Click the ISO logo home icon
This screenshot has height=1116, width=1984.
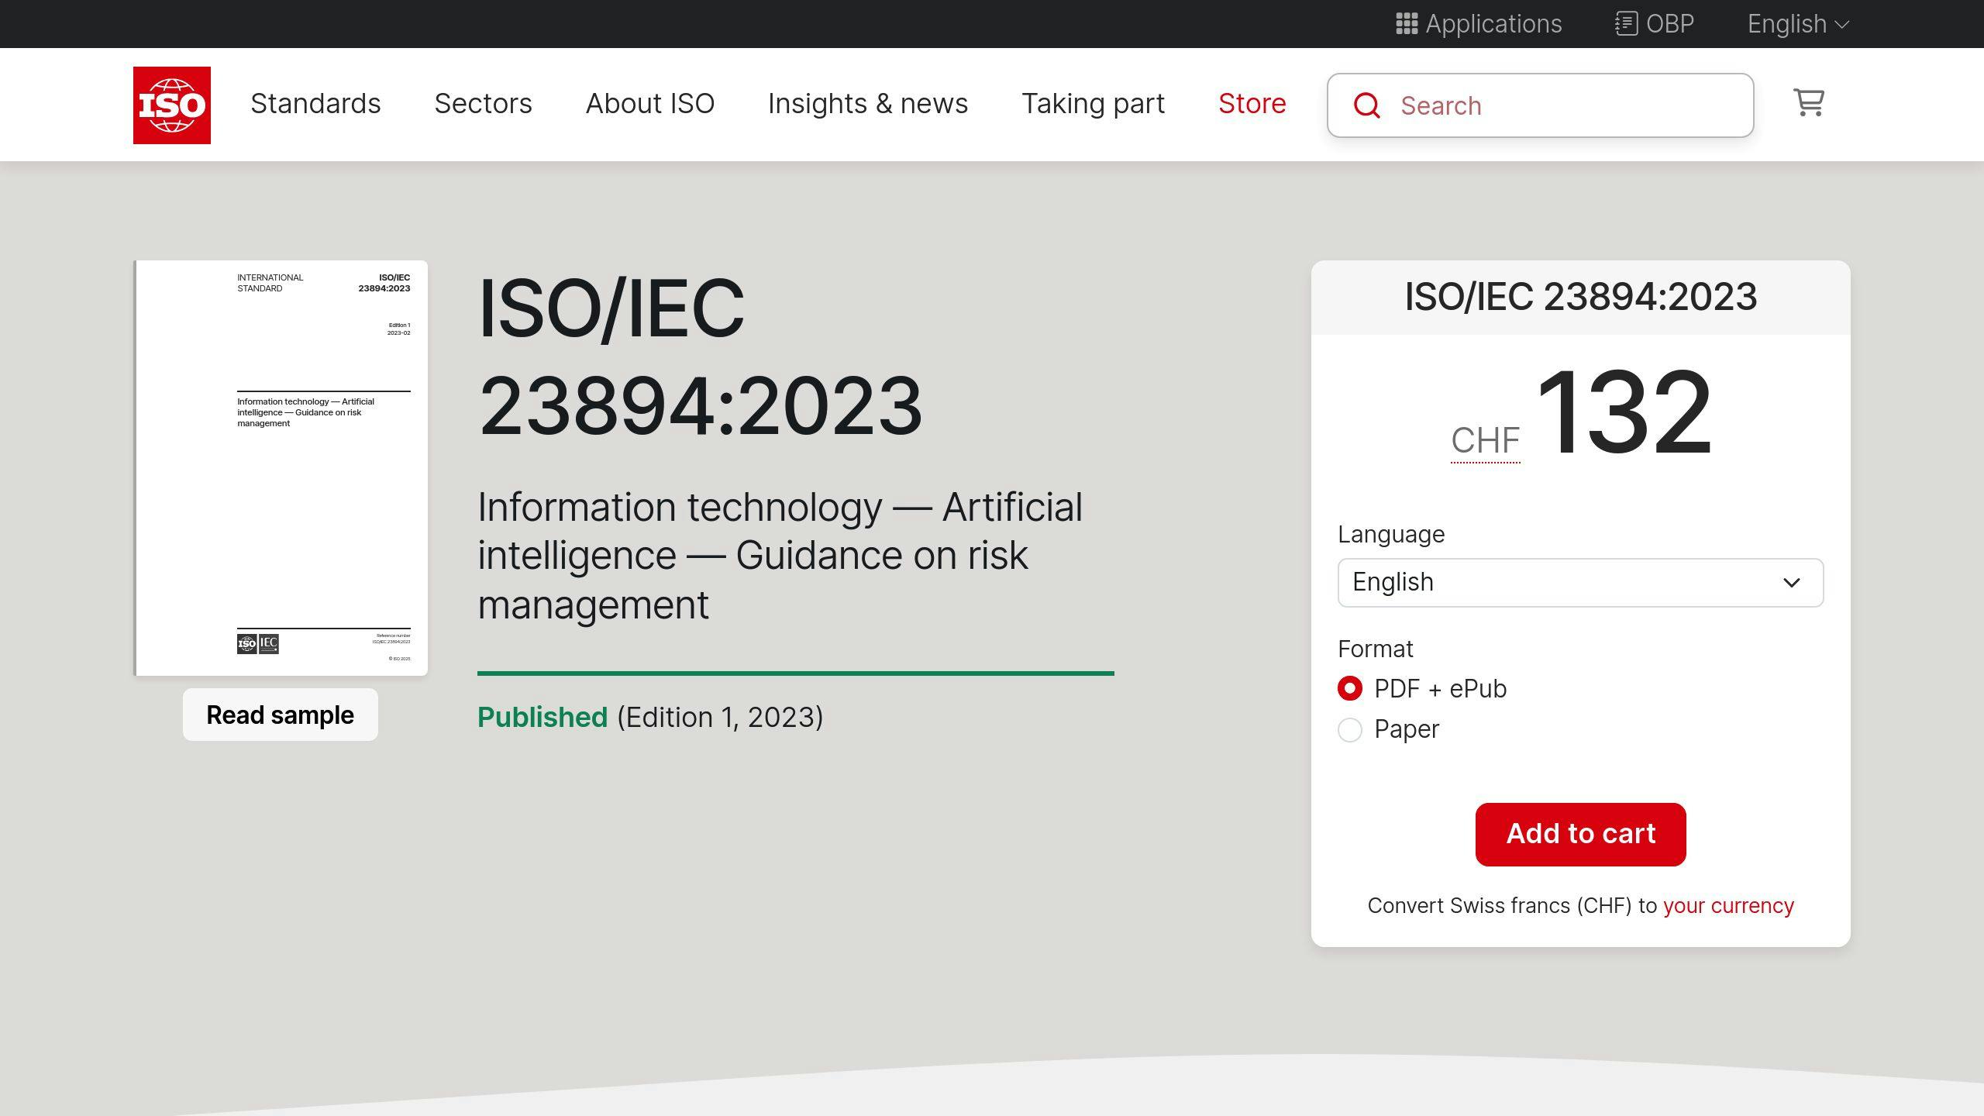pos(171,105)
